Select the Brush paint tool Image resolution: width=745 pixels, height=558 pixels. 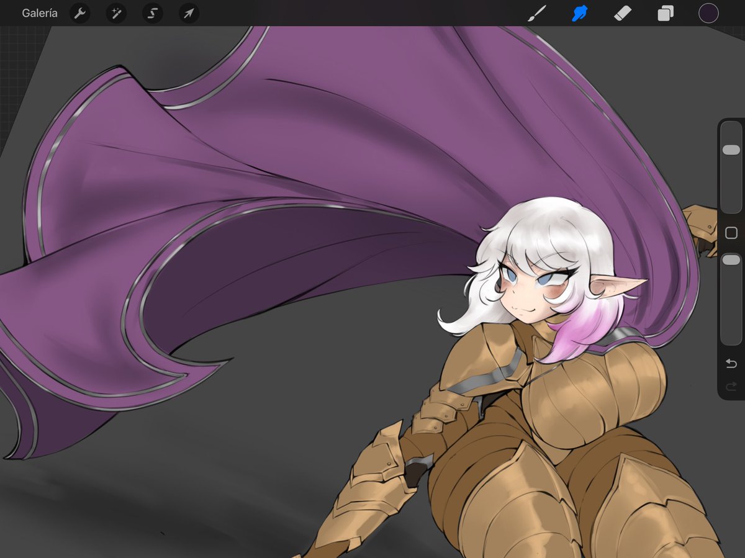(536, 13)
